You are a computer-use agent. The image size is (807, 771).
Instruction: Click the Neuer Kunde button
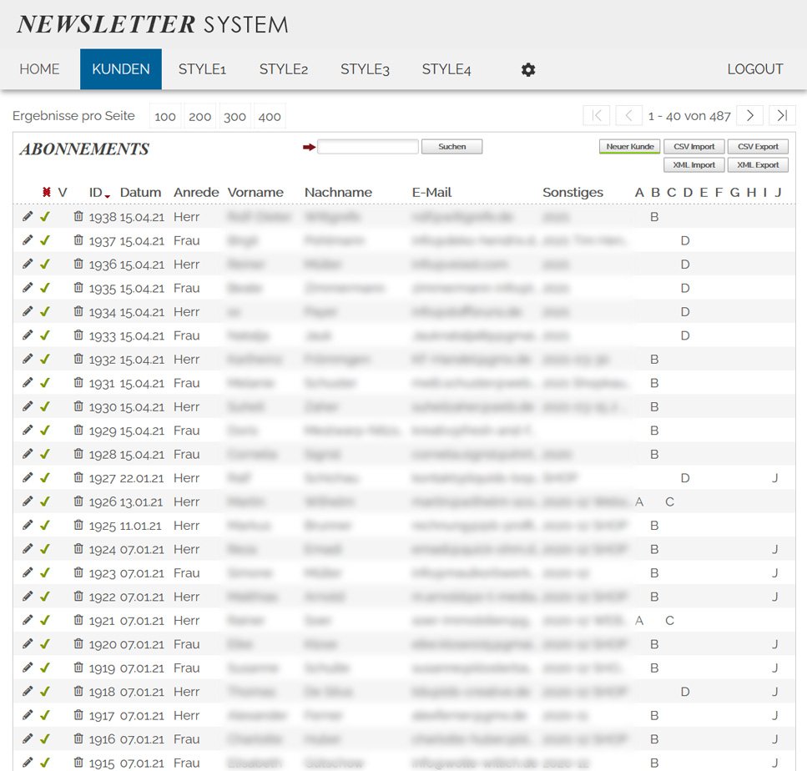click(629, 147)
